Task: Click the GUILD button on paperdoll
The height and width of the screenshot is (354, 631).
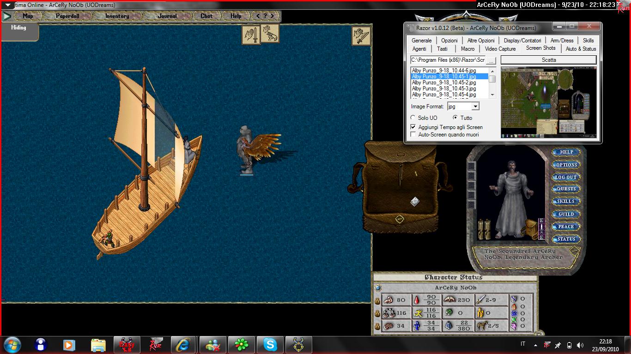Action: pos(566,214)
